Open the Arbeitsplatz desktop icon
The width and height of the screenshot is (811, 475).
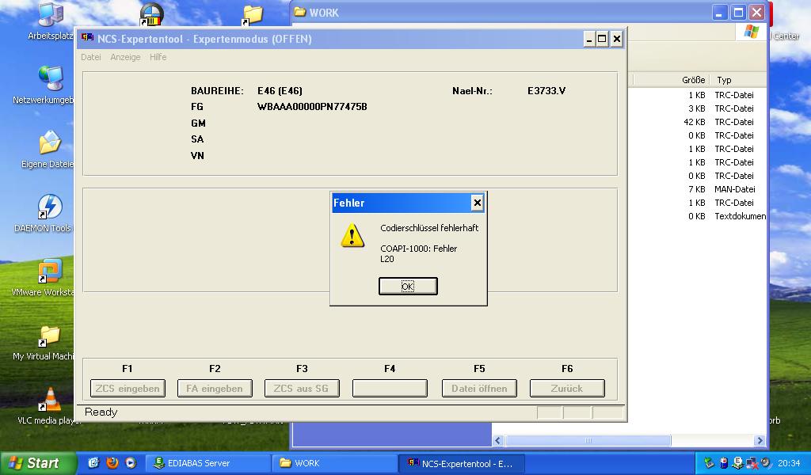pyautogui.click(x=51, y=16)
